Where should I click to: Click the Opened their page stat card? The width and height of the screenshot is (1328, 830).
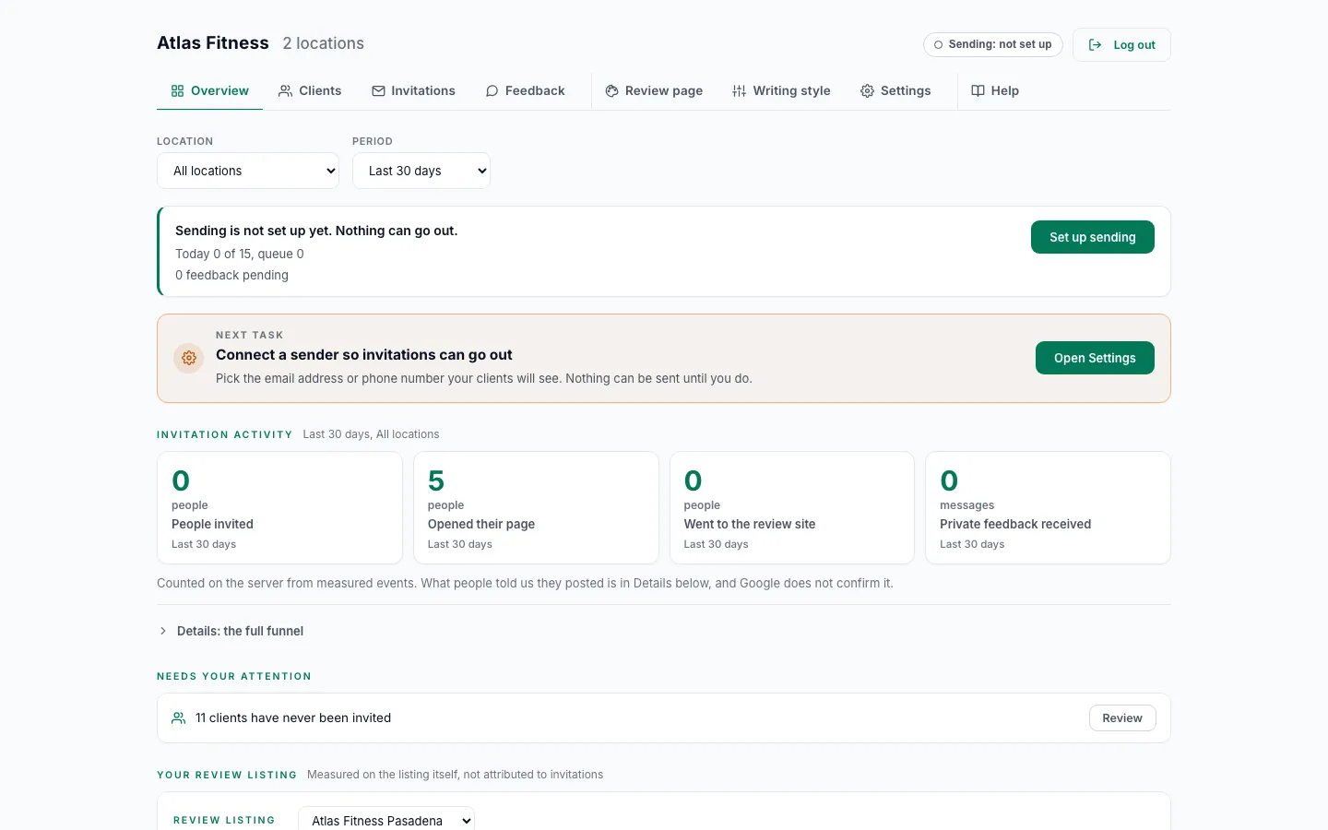[x=536, y=507]
